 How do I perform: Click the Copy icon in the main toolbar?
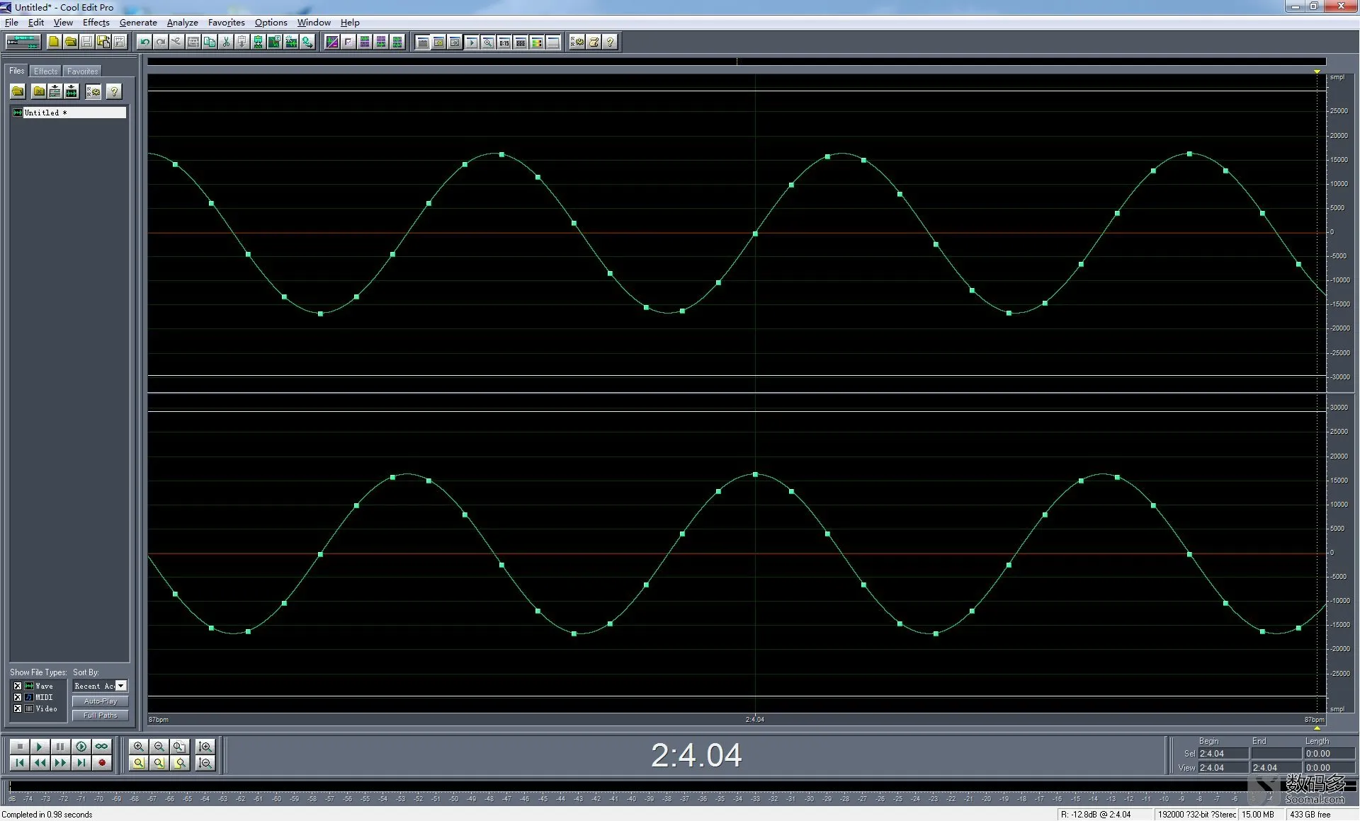[x=210, y=42]
